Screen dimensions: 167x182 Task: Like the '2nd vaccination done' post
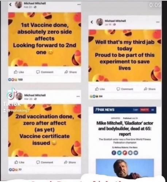[19, 162]
